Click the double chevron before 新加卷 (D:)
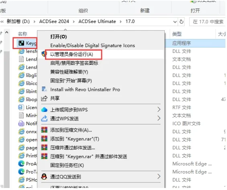The height and width of the screenshot is (190, 227). 2,22
